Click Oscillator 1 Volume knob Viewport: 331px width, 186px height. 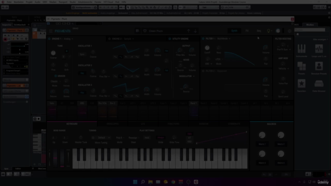pyautogui.click(x=157, y=50)
